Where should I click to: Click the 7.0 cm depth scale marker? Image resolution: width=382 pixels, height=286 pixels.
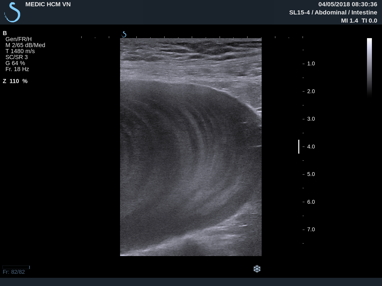click(x=311, y=229)
